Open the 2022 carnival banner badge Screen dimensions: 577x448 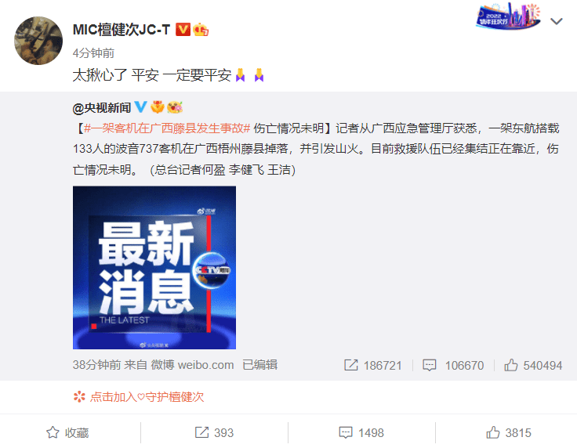pos(509,16)
